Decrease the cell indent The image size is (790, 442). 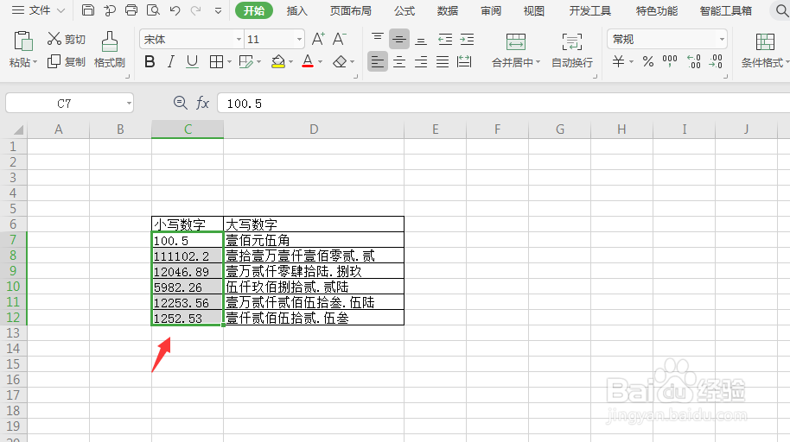pyautogui.click(x=445, y=39)
